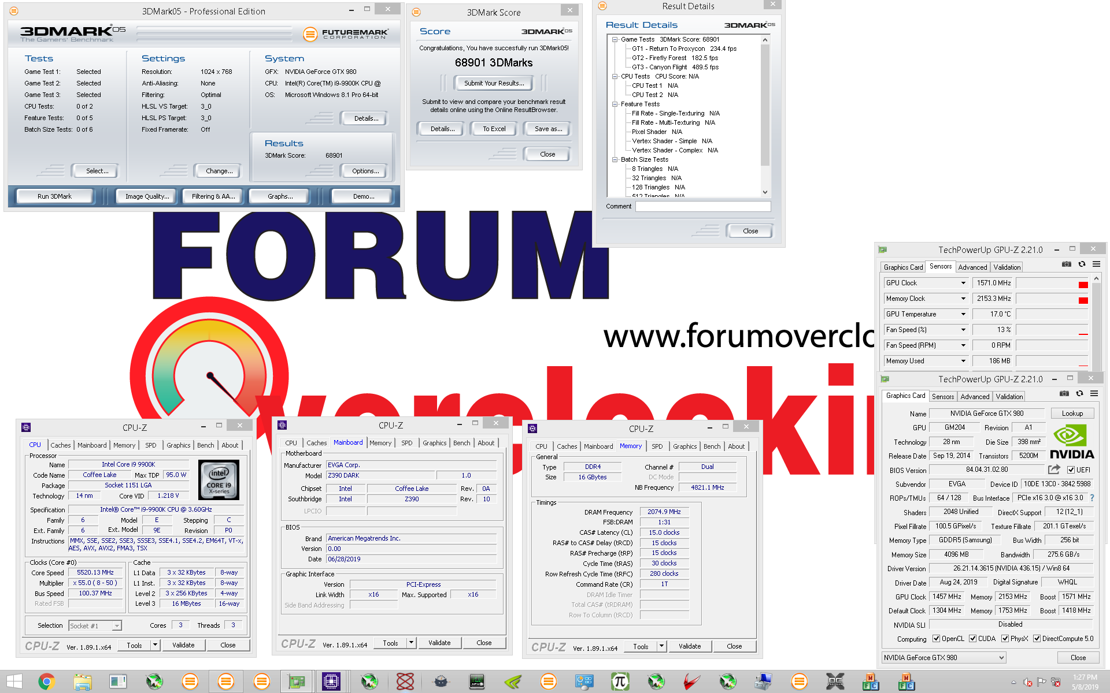
Task: Collapse Feature Tests tree node
Action: click(x=615, y=104)
